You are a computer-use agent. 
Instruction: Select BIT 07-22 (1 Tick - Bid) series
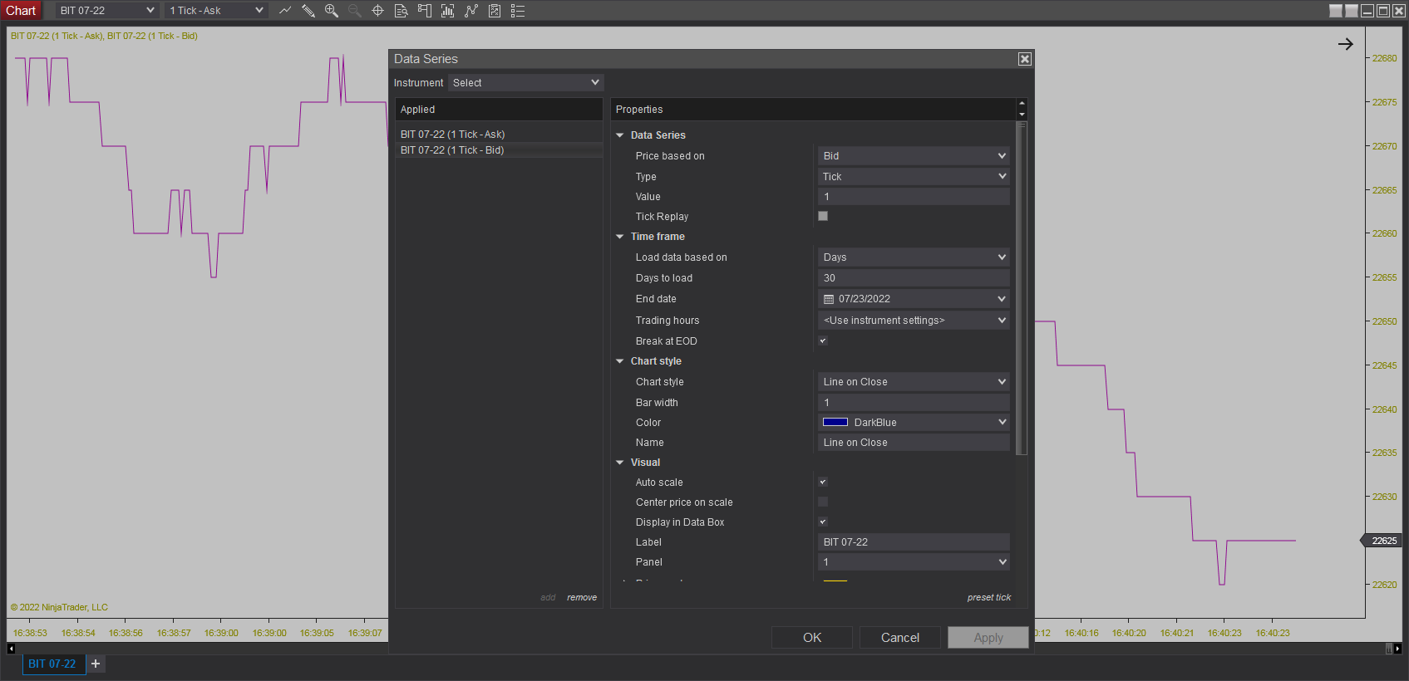[499, 150]
